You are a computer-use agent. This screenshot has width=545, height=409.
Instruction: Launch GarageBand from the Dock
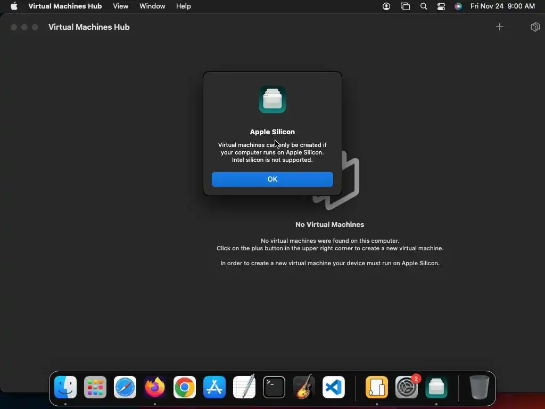click(304, 387)
